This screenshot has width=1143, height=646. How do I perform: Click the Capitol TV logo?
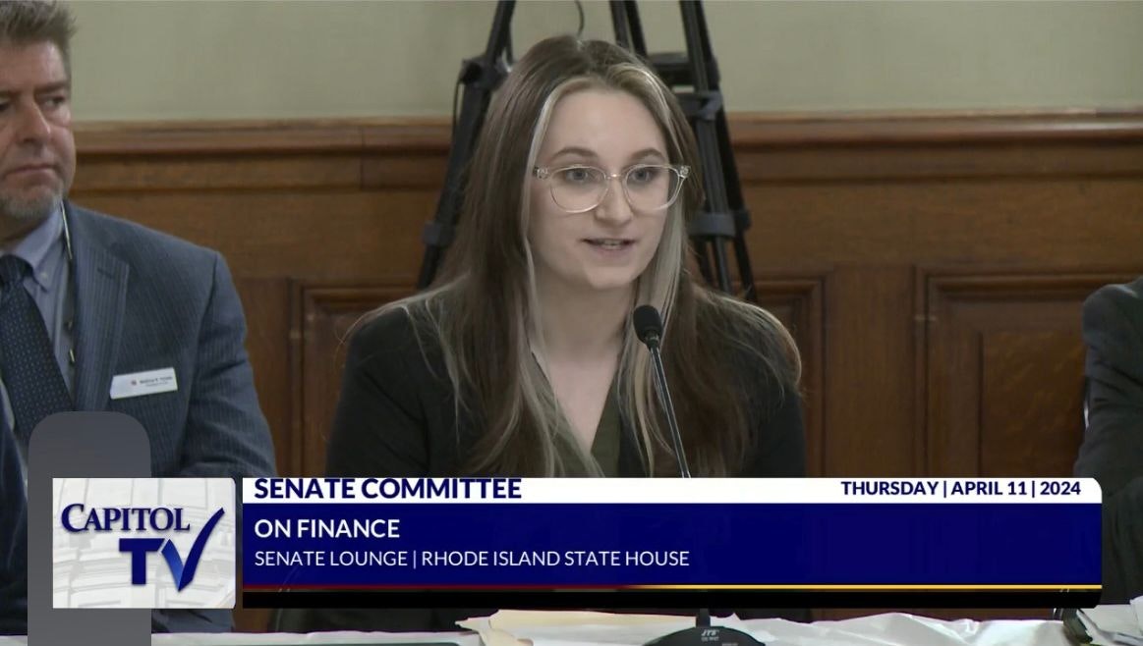click(x=143, y=543)
